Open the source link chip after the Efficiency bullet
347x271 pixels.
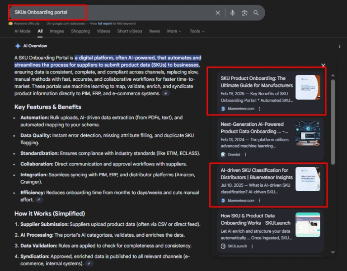[x=39, y=200]
